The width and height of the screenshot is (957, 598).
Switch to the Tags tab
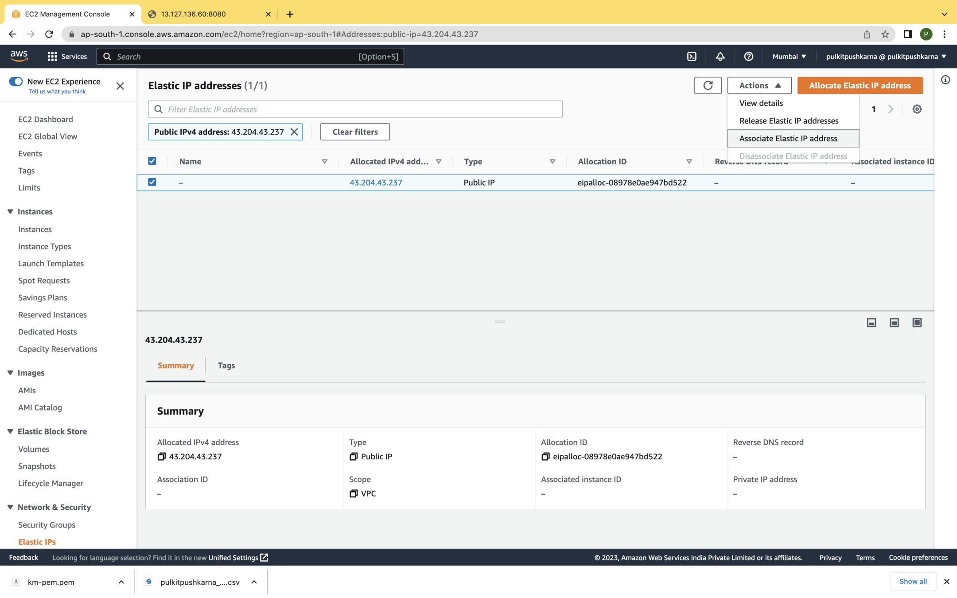(226, 365)
